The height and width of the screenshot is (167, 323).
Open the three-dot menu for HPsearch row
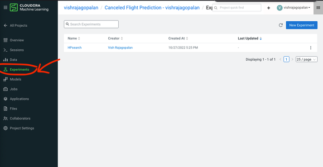(x=311, y=48)
